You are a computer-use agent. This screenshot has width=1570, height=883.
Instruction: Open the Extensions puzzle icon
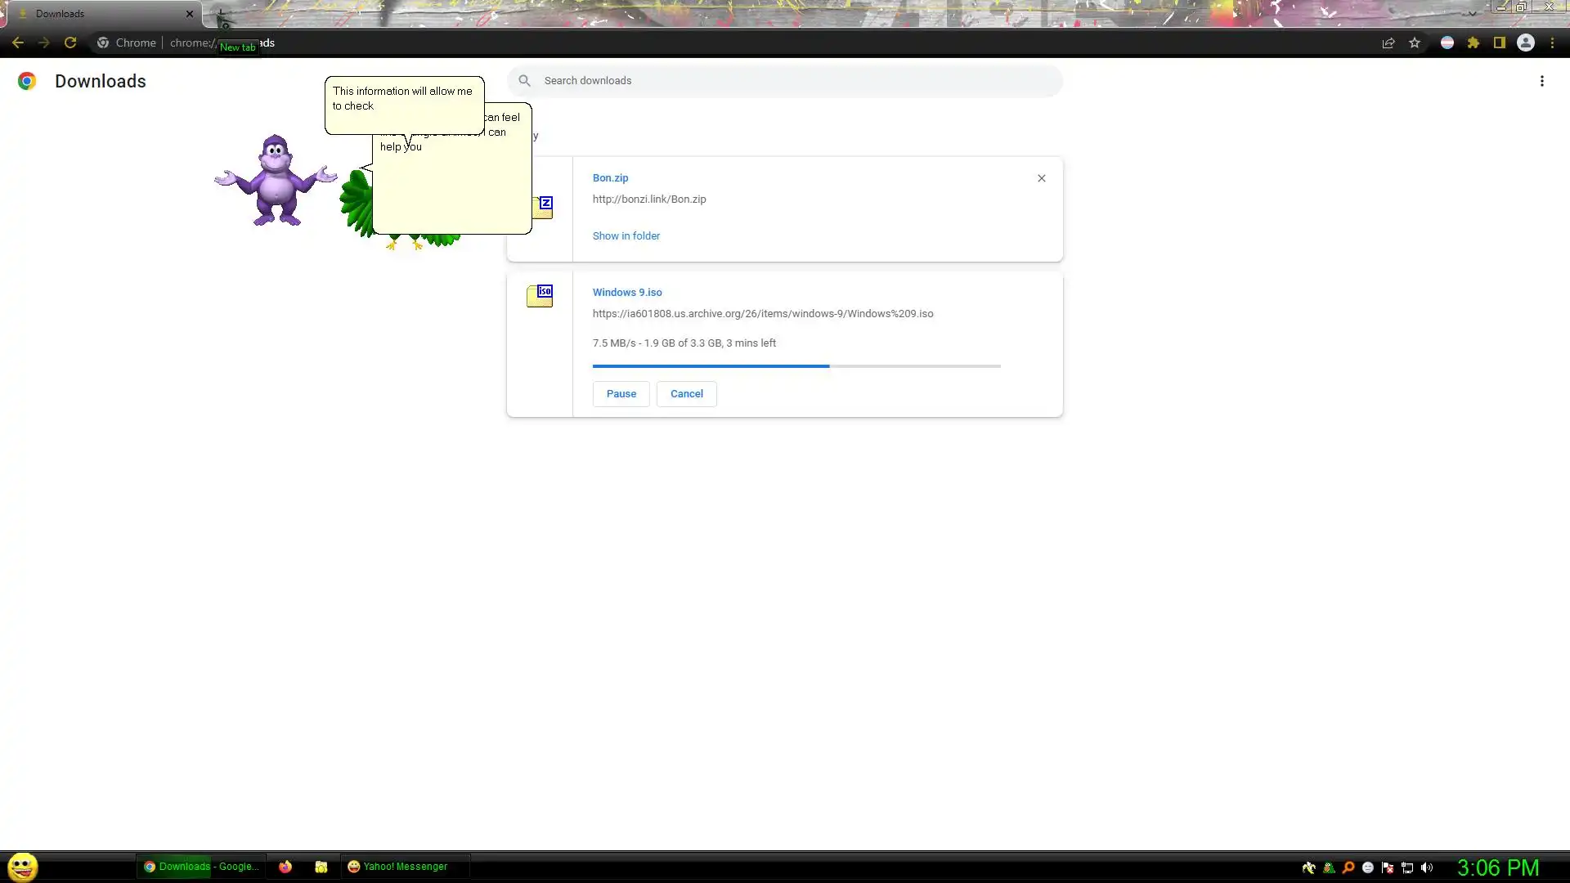1474,43
